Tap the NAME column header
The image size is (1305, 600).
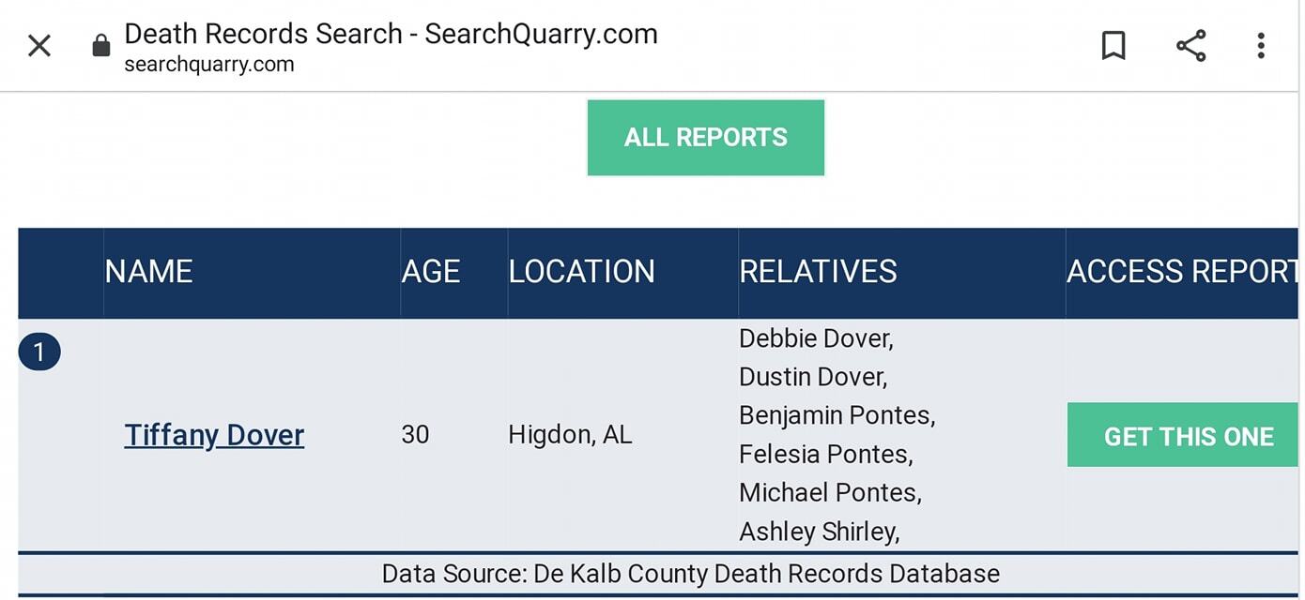point(148,272)
